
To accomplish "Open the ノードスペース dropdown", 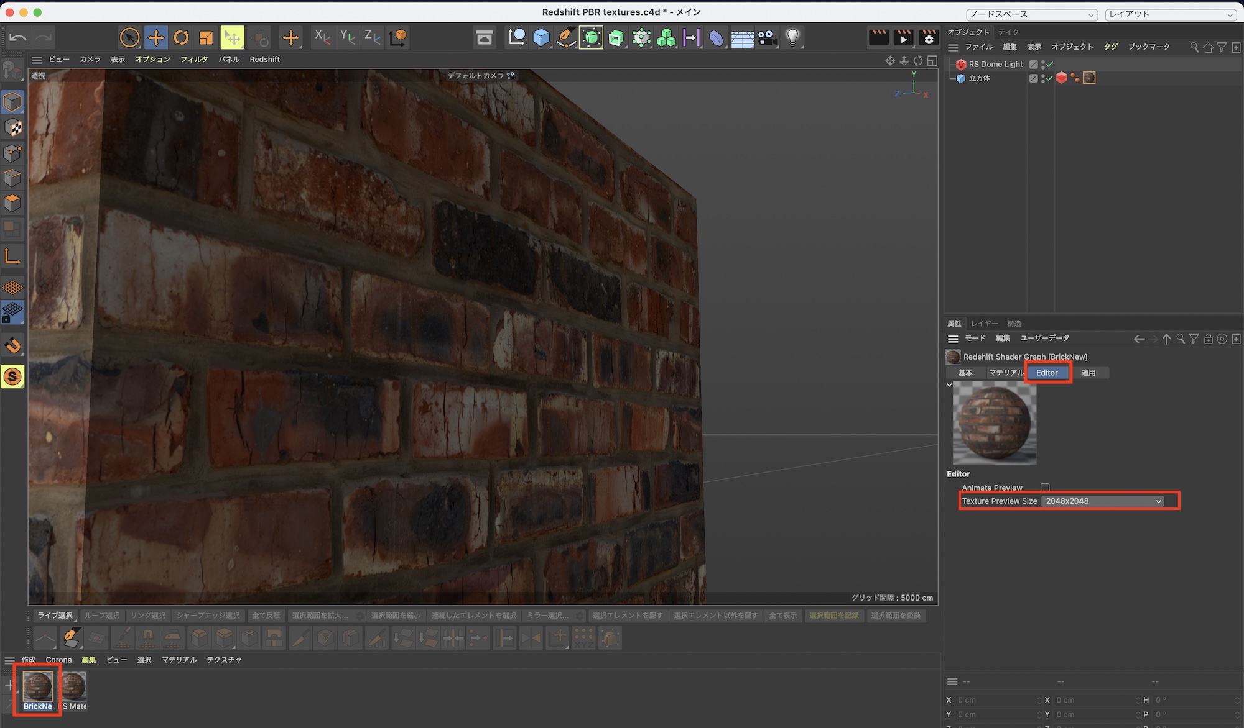I will pos(1031,14).
